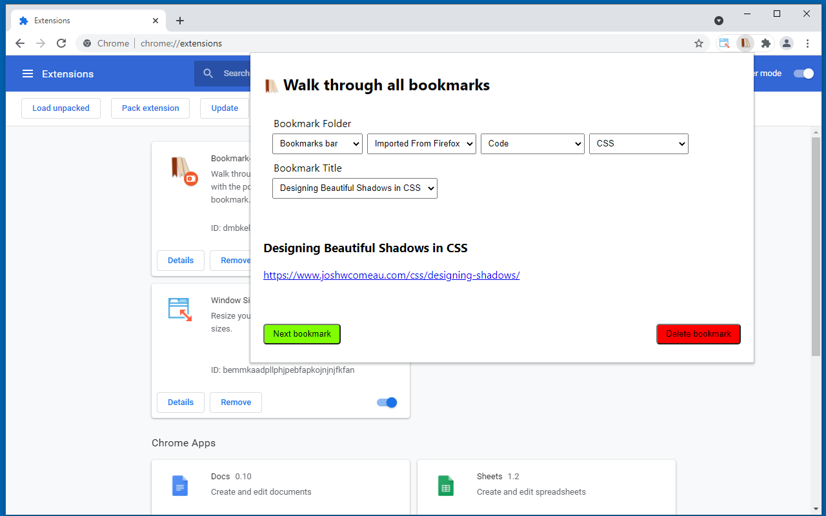Viewport: 826px width, 516px height.
Task: Open the Sheets Chrome app icon
Action: [445, 486]
